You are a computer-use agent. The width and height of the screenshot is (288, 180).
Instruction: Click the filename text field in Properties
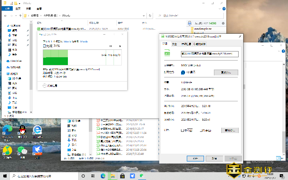209,54
